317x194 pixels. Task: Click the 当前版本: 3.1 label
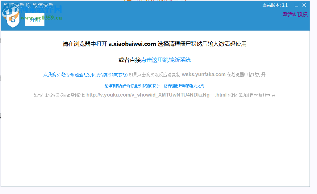point(275,5)
